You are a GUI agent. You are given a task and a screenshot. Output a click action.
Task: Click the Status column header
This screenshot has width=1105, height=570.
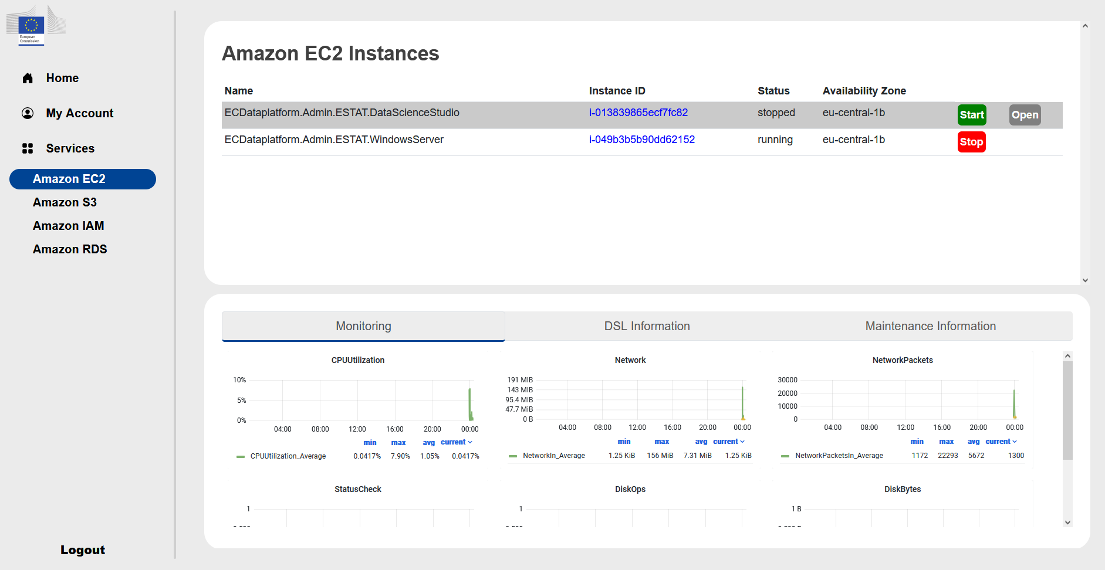(x=773, y=91)
